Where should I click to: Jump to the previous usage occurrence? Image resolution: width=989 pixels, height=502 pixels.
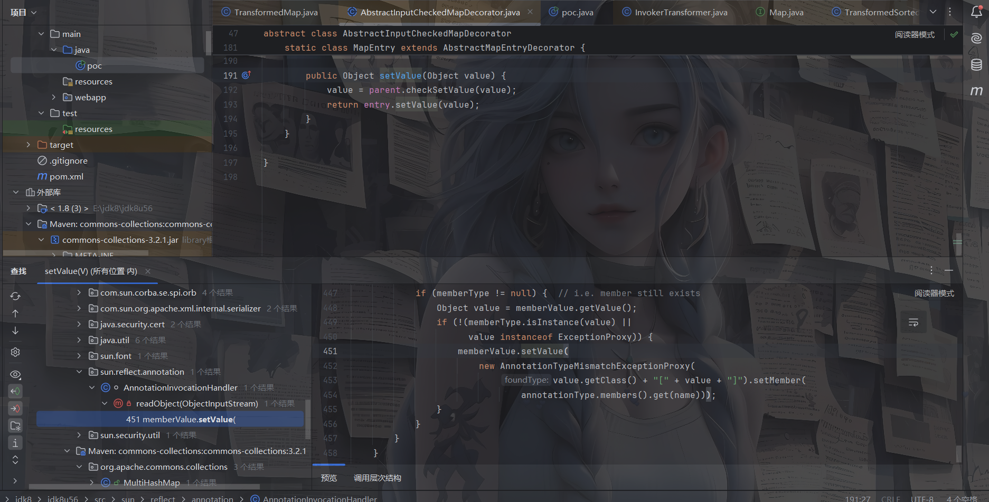[15, 314]
